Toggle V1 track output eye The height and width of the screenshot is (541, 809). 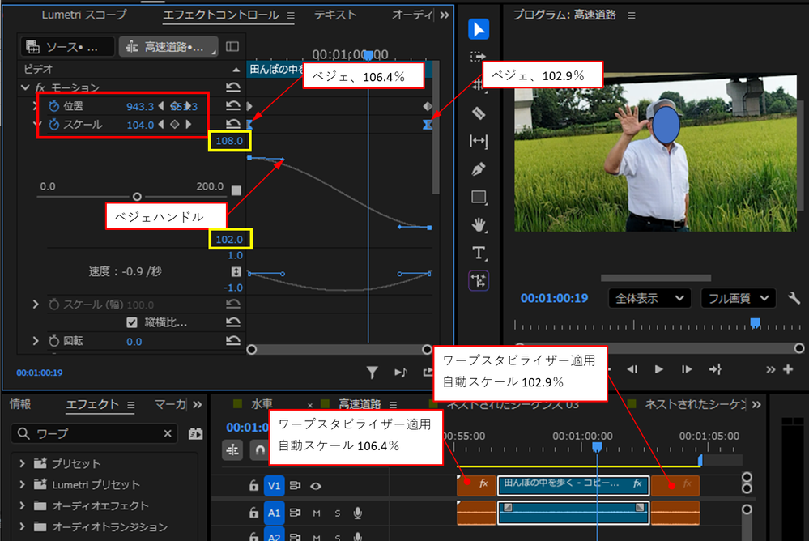pyautogui.click(x=316, y=486)
